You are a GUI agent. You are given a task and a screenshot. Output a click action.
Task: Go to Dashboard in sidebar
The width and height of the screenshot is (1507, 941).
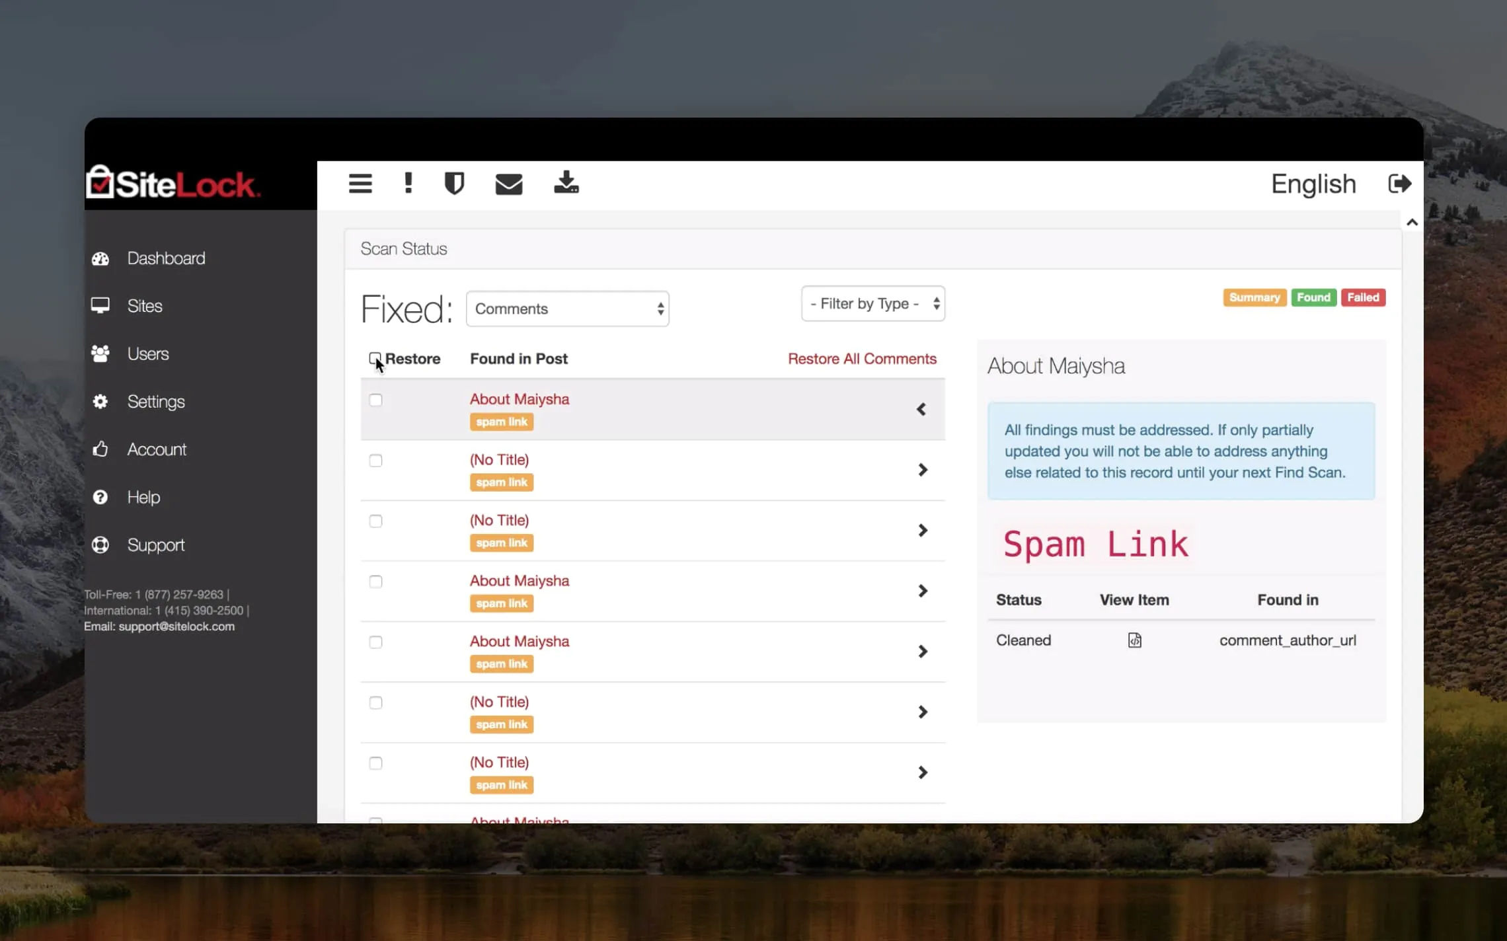167,258
